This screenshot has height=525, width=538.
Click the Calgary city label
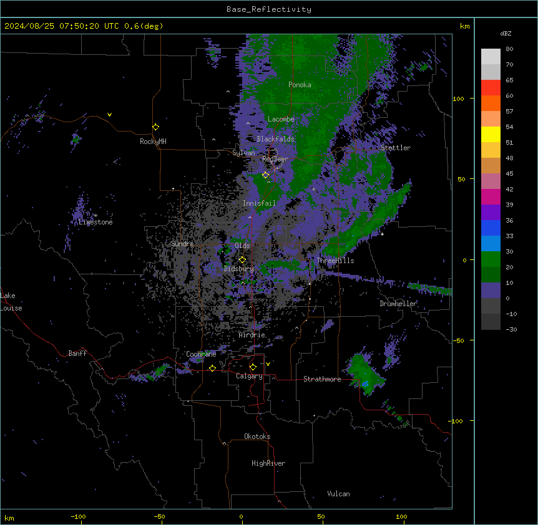click(250, 376)
